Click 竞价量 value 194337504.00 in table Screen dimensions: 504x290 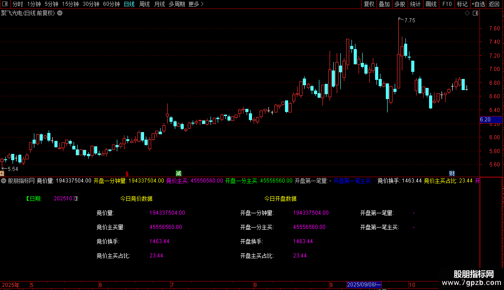(167, 213)
